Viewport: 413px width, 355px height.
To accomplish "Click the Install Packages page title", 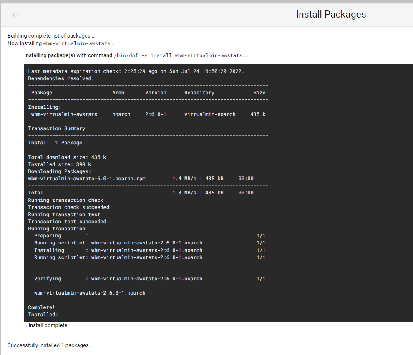I will pos(331,14).
